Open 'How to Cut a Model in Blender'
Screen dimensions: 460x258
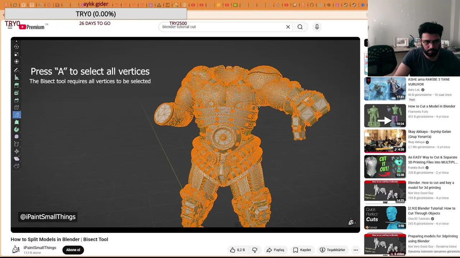coord(432,106)
